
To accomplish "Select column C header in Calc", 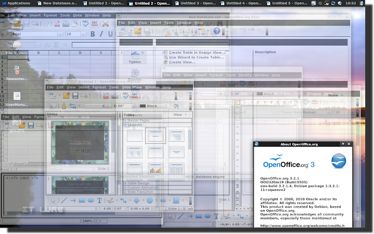I will click(x=59, y=53).
